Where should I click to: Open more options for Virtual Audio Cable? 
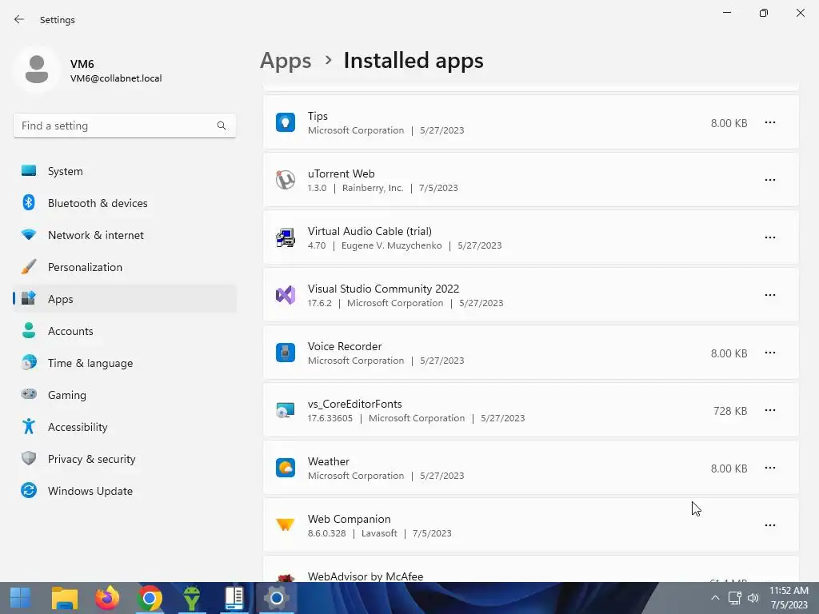pos(770,237)
